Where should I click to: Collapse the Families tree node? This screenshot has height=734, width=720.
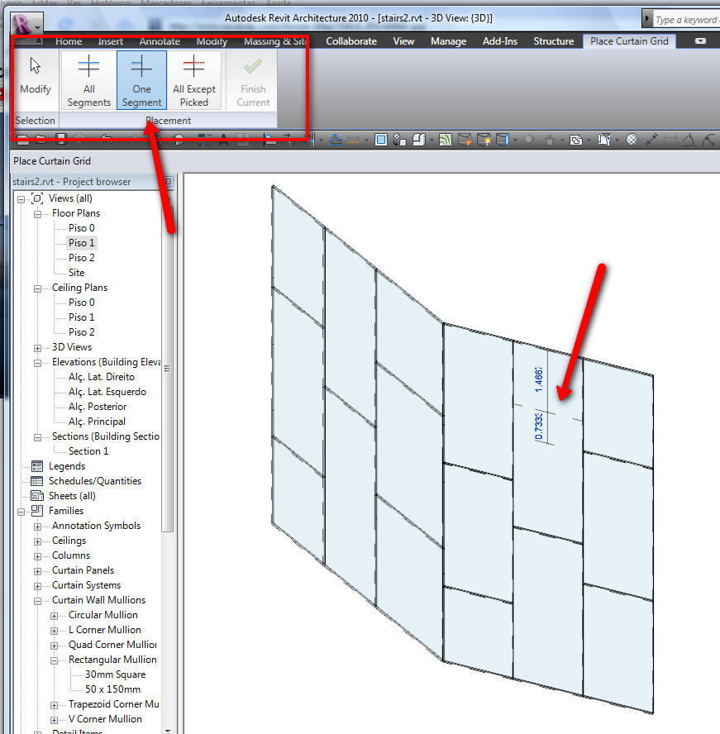point(21,512)
